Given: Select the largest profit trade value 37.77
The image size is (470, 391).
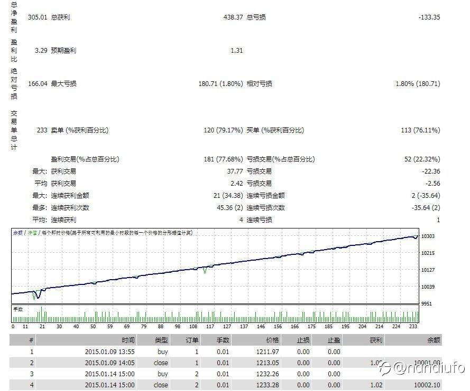Looking at the screenshot, I should pyautogui.click(x=235, y=171).
